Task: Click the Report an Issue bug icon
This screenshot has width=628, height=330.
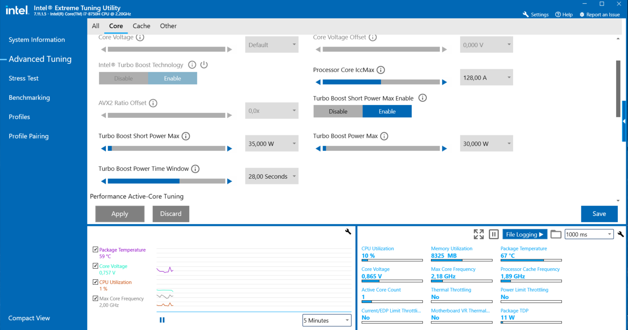Action: (582, 15)
